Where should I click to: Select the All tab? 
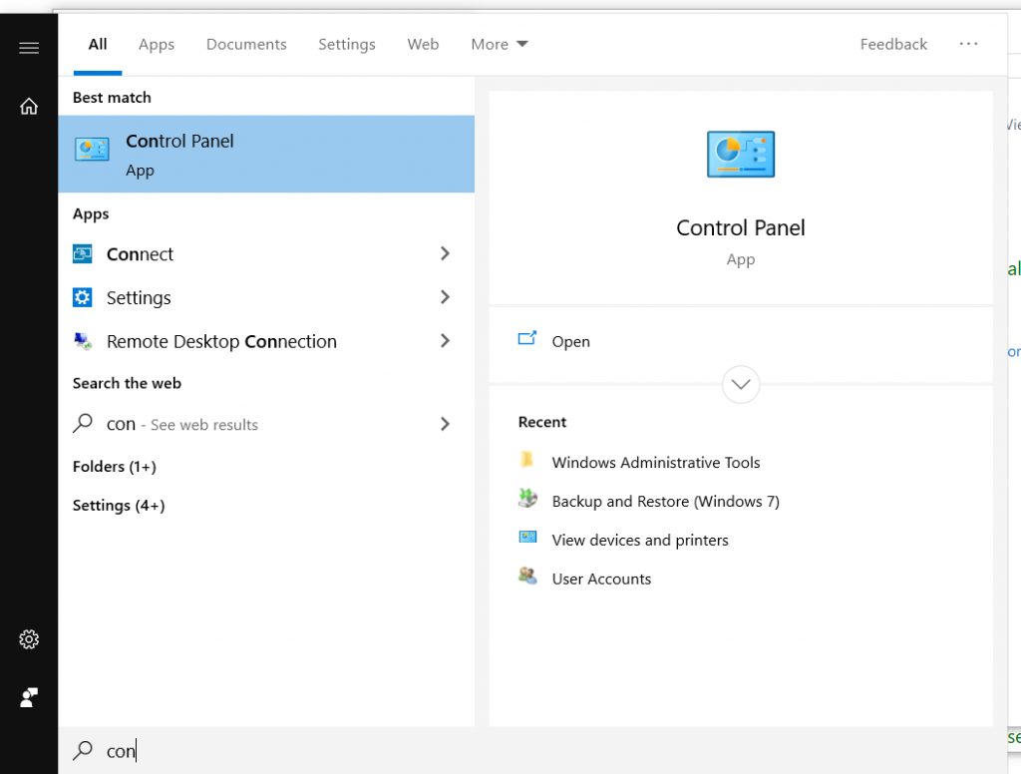pos(98,44)
